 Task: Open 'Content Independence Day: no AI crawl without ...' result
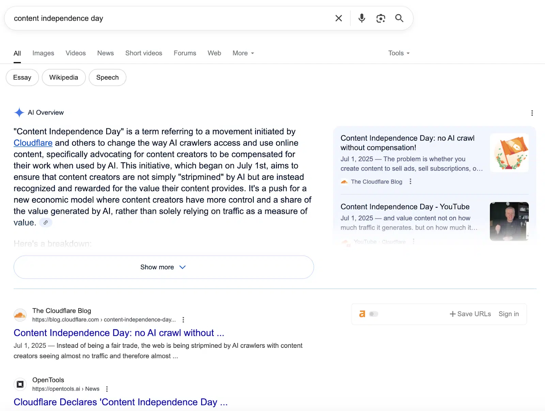(119, 333)
